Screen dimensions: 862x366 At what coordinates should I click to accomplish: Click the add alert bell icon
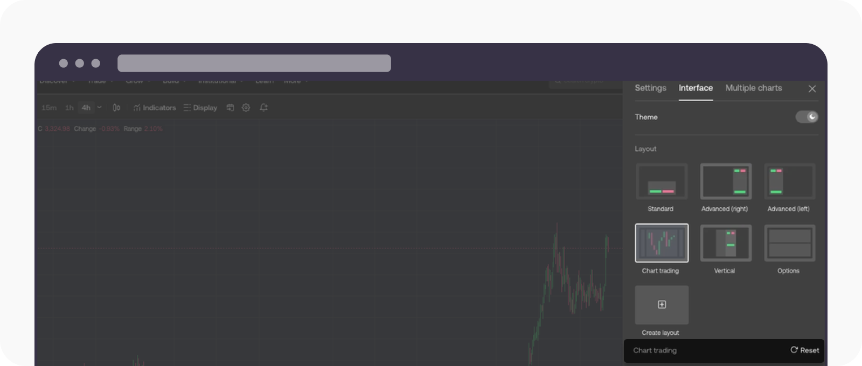pos(263,108)
